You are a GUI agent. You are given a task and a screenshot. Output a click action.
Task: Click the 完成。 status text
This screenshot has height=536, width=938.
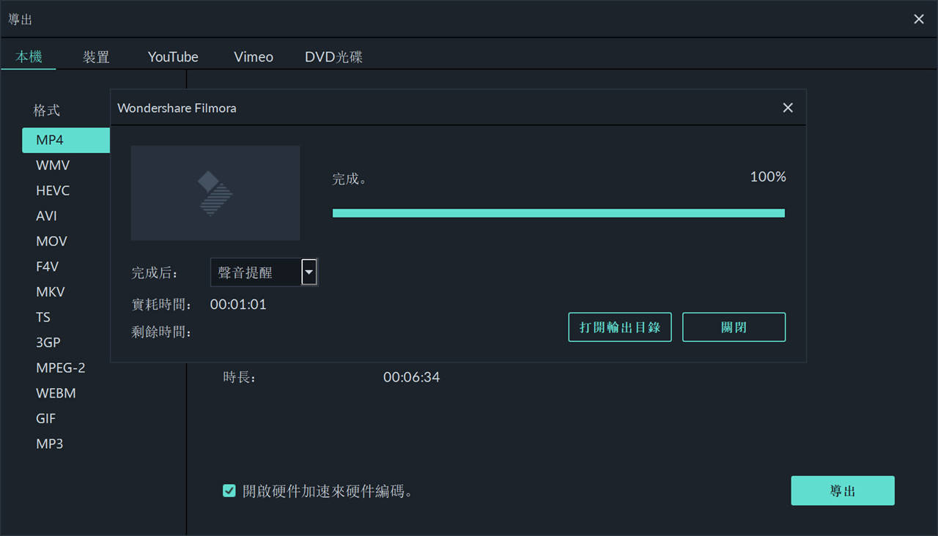tap(350, 179)
